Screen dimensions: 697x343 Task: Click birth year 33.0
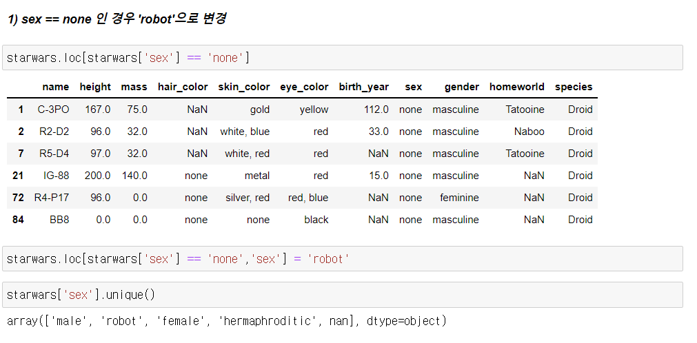point(378,132)
